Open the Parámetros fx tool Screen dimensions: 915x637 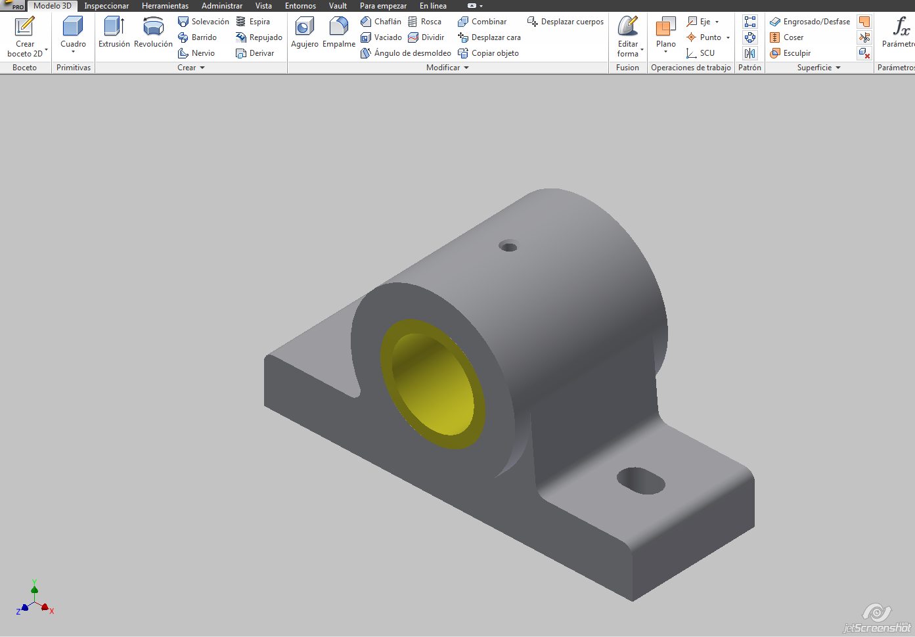(899, 33)
